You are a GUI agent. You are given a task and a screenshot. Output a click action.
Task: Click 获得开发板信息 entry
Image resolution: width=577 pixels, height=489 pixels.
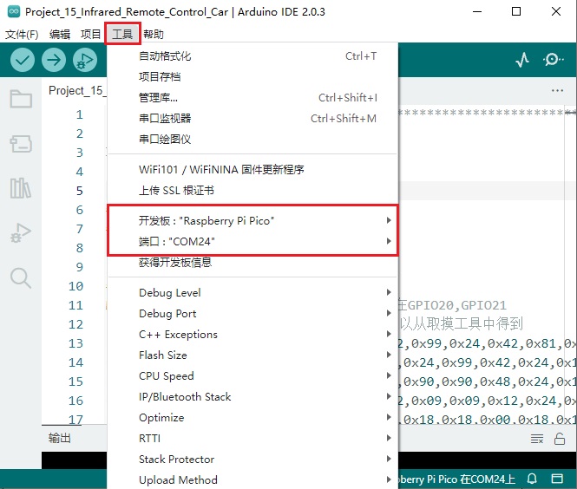pyautogui.click(x=252, y=263)
